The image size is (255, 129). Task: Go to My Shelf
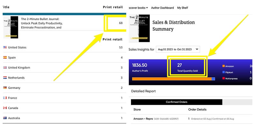point(182,8)
